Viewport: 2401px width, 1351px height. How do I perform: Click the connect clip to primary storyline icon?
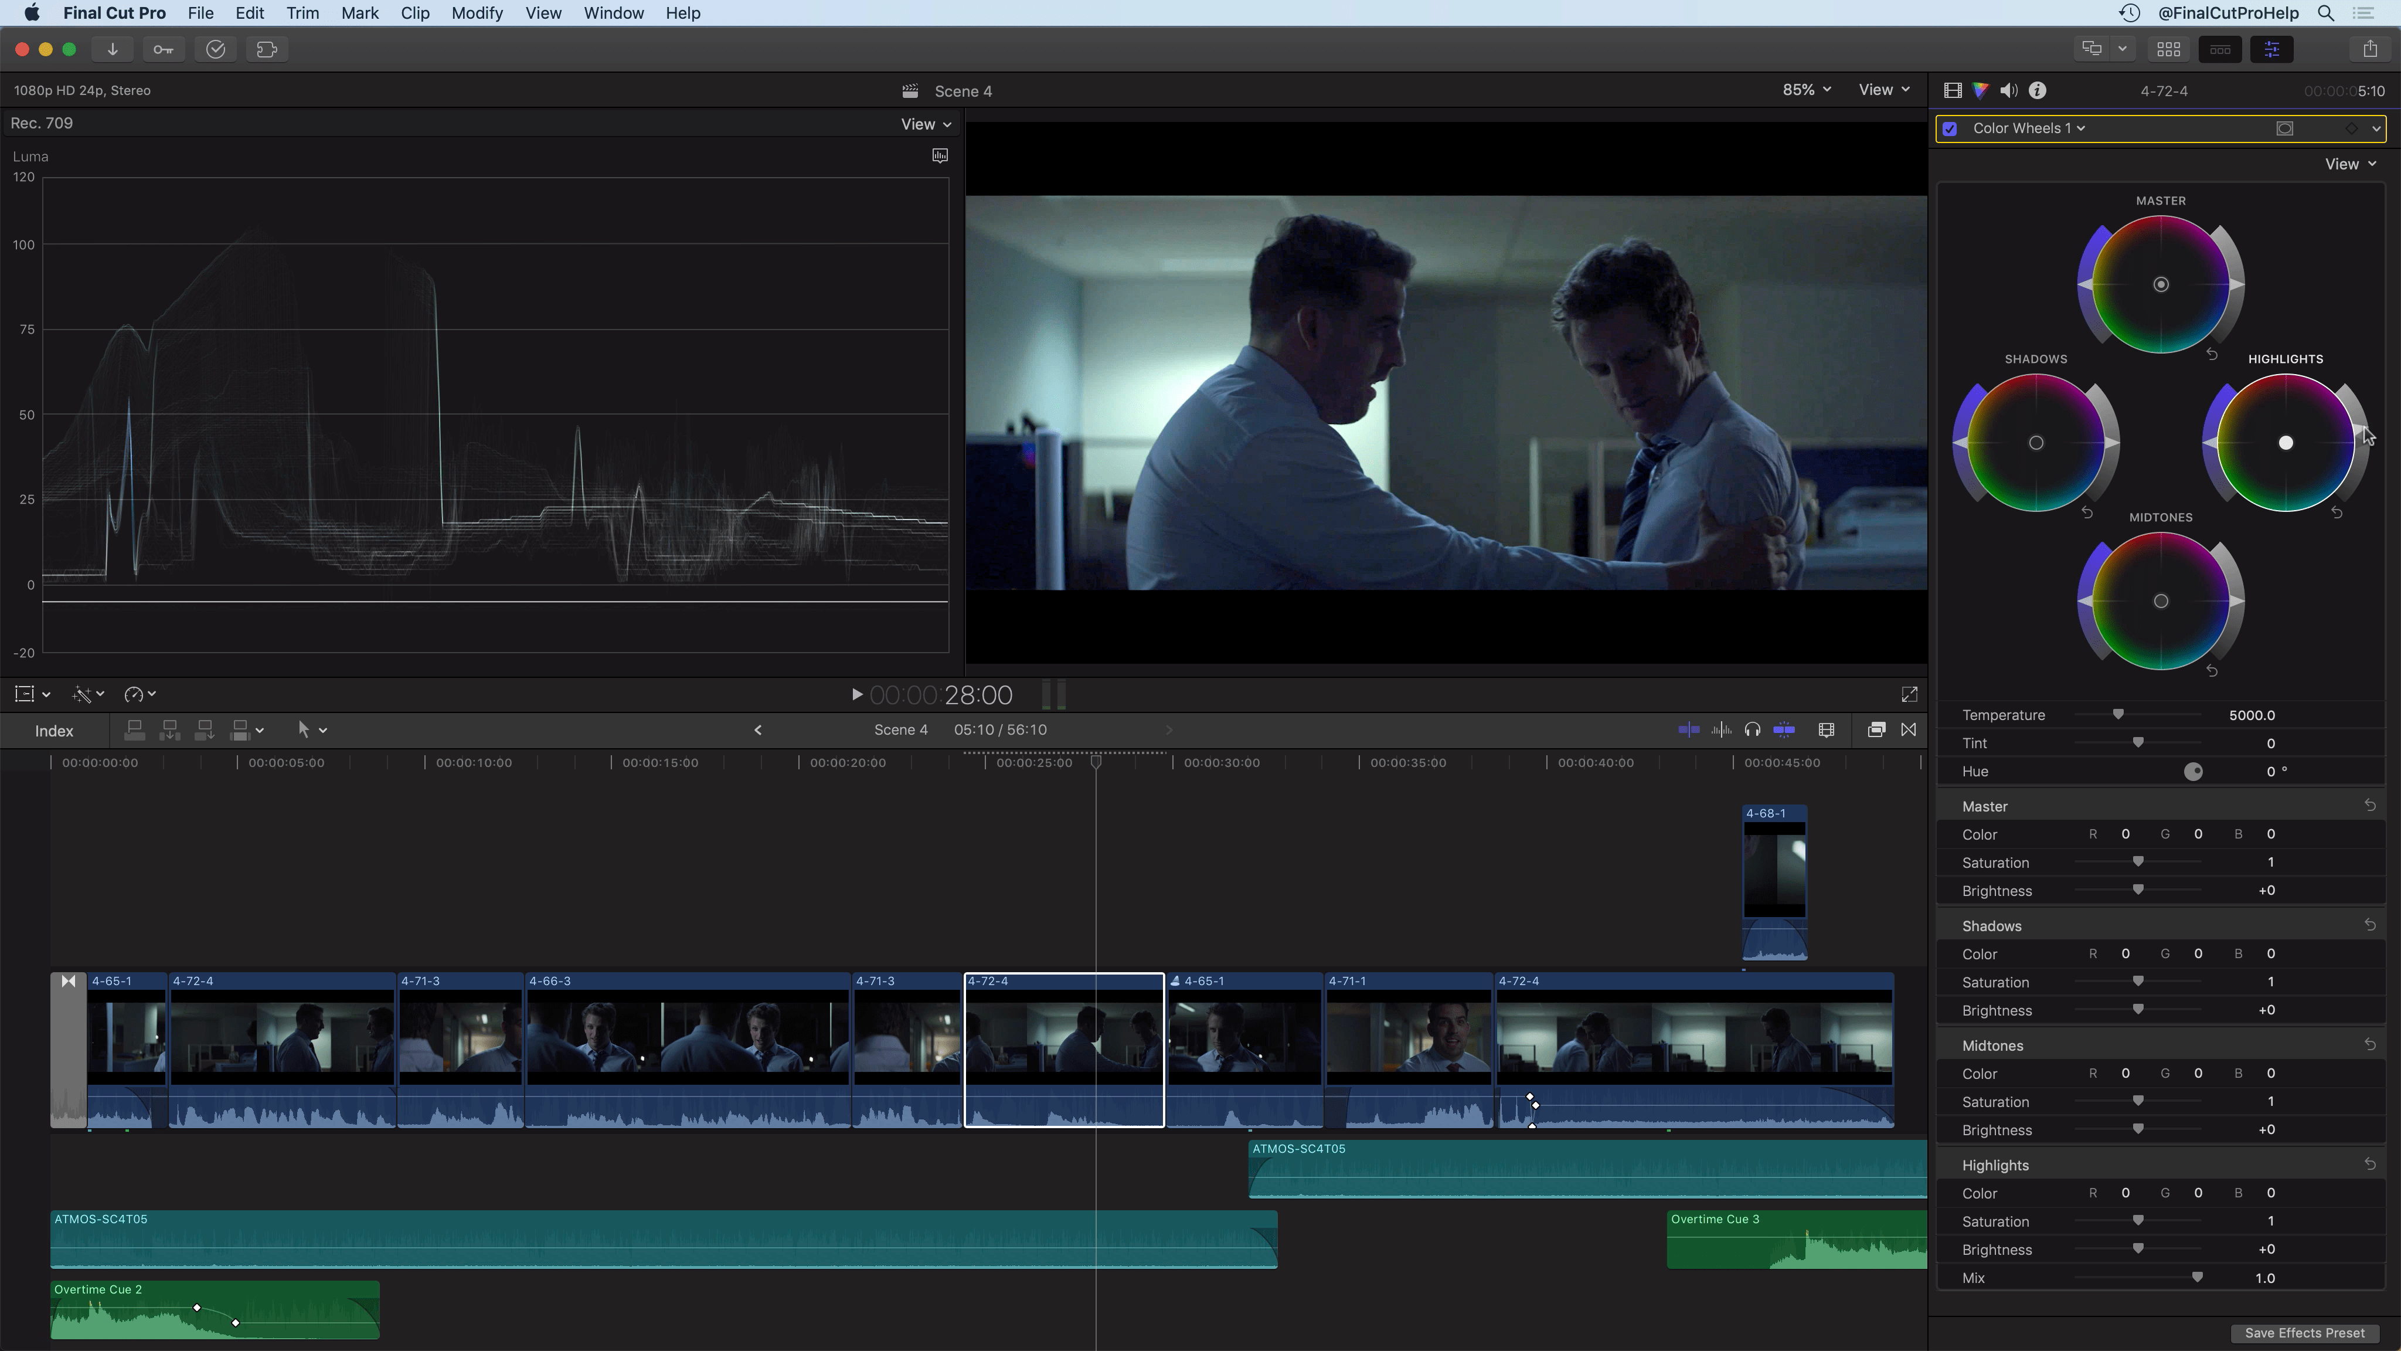(134, 730)
